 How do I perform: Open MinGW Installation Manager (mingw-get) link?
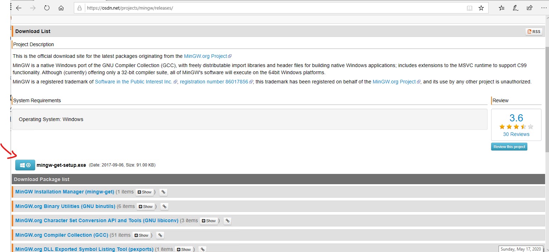point(65,192)
